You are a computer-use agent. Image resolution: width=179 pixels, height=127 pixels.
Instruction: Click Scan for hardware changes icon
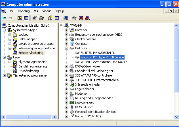66,18
